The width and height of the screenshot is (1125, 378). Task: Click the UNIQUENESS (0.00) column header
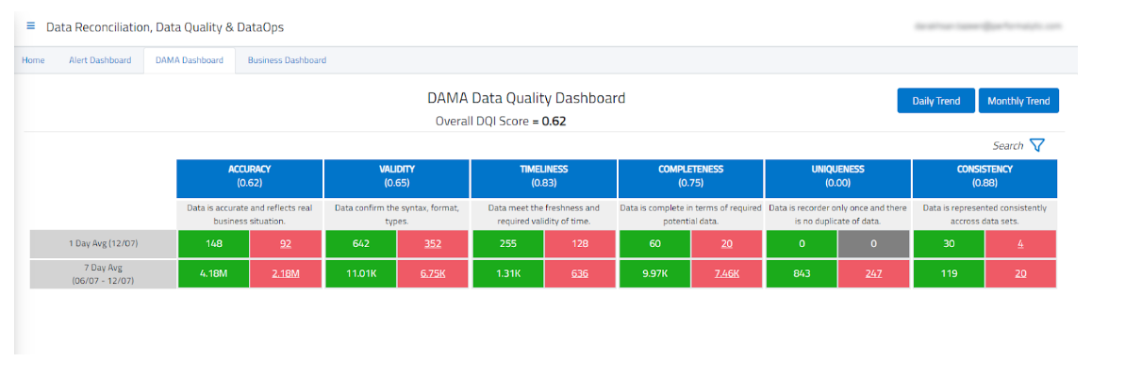pyautogui.click(x=837, y=176)
